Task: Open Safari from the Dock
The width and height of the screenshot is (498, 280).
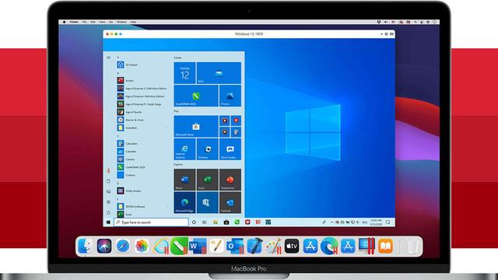Action: click(123, 246)
